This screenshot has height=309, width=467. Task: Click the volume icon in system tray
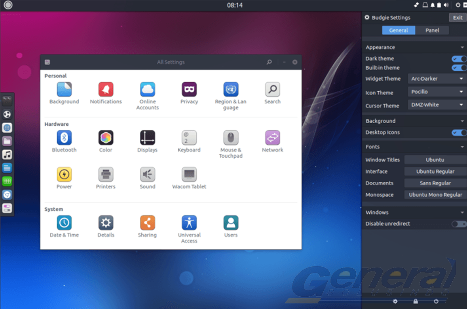446,5
